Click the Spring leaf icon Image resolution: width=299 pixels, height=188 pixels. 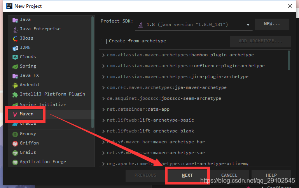15,66
